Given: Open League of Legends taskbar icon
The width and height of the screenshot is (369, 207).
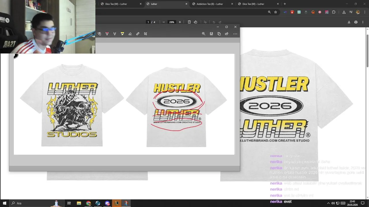Looking at the screenshot, I should 117,203.
